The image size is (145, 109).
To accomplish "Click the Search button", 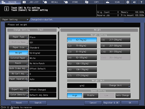I will point(38,103).
